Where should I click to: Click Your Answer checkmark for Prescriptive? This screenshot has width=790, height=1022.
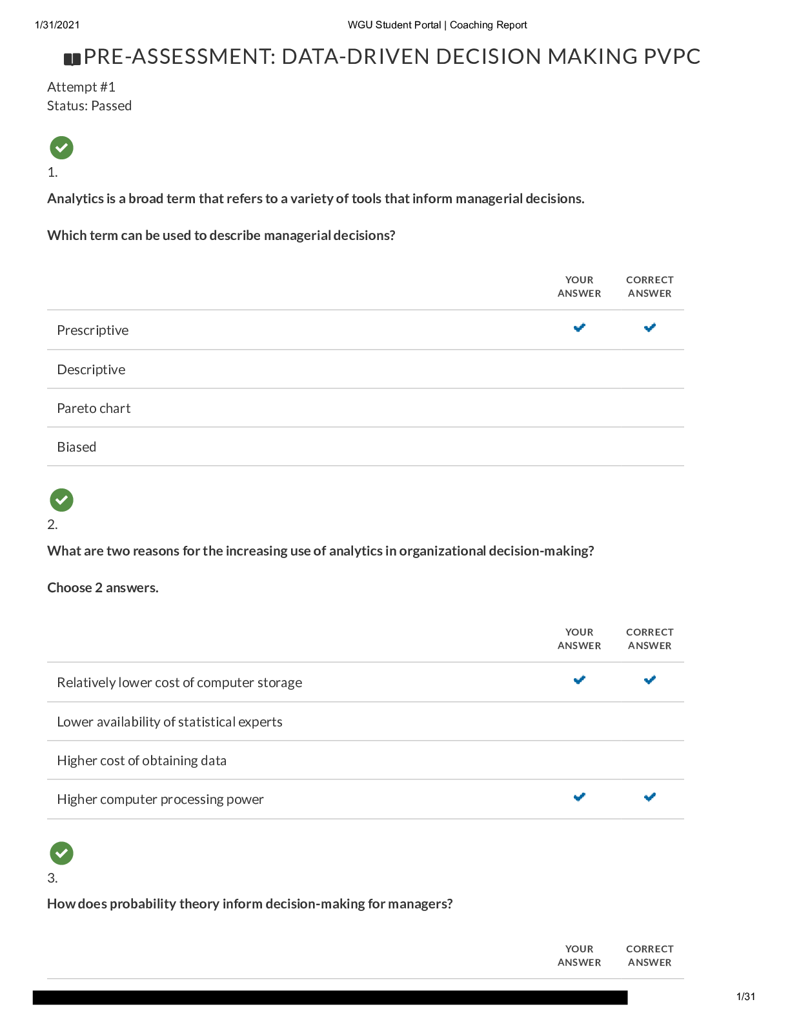point(580,328)
